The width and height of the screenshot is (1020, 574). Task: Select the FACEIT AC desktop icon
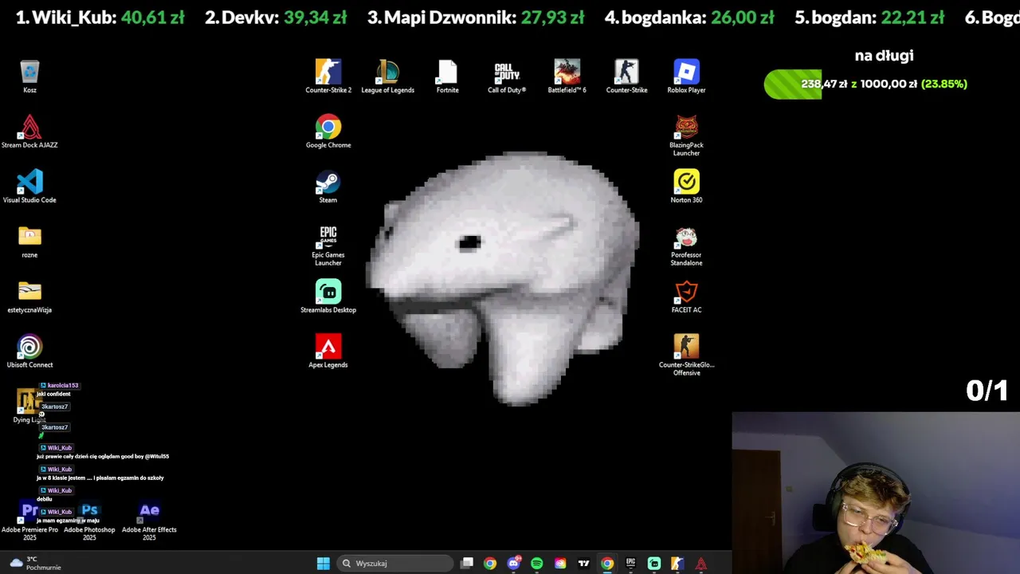click(x=686, y=297)
